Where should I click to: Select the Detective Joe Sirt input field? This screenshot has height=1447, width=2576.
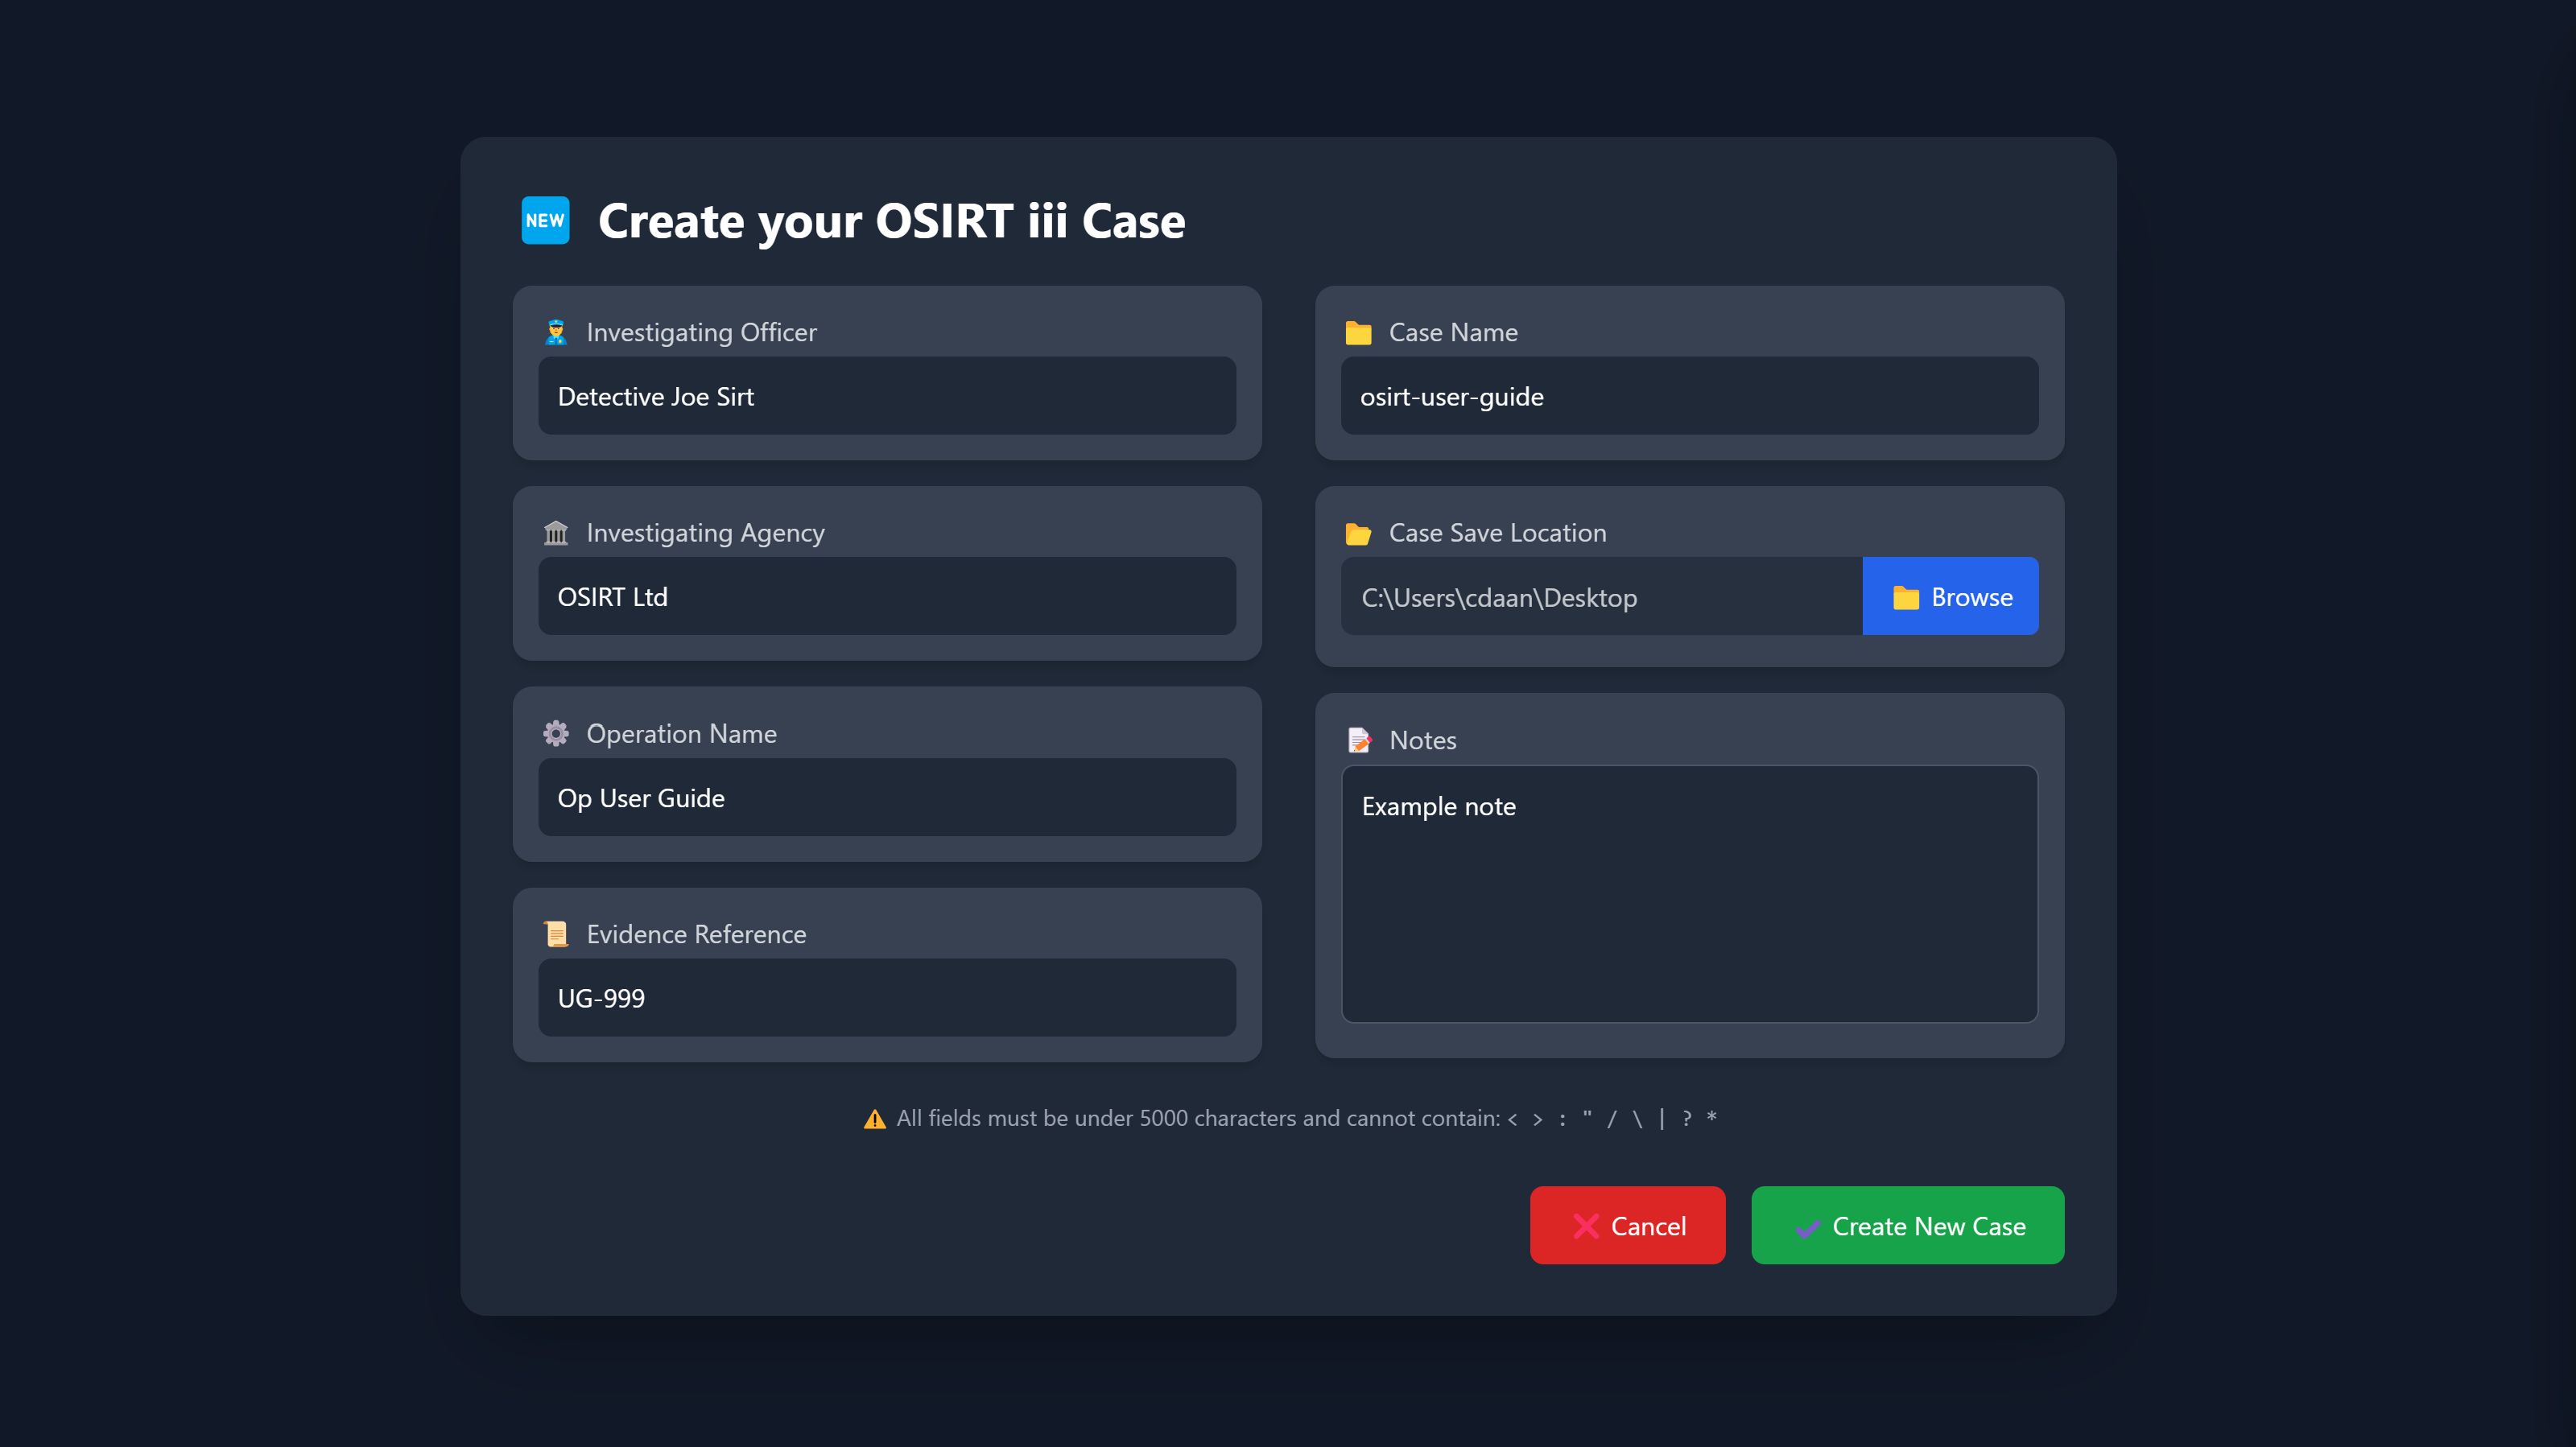(887, 396)
